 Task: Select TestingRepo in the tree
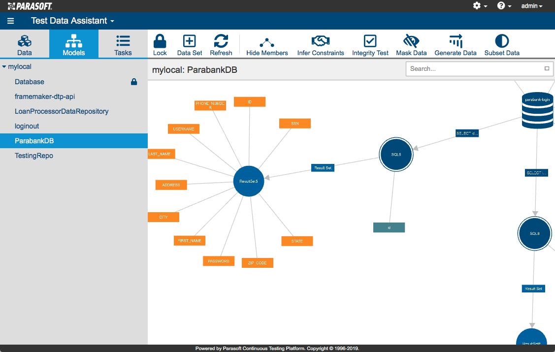34,156
